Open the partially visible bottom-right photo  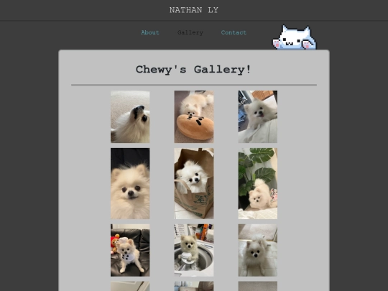tap(258, 286)
